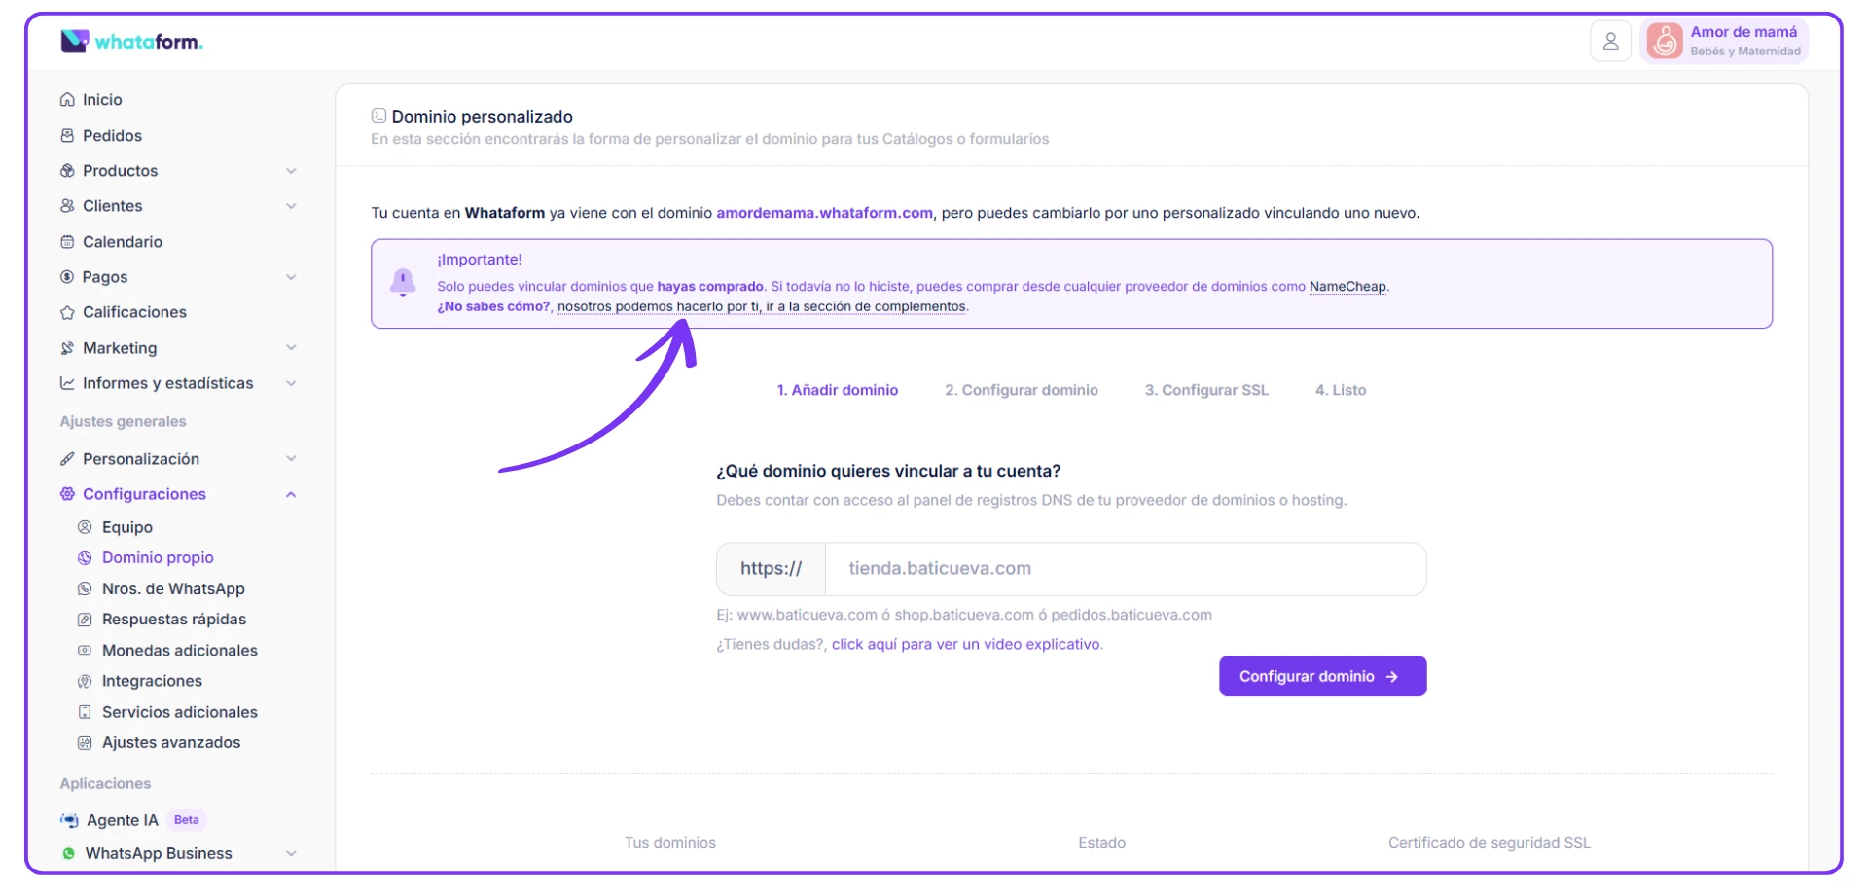Click the Inicio home icon
Screen dimensions: 1868x887
(67, 100)
